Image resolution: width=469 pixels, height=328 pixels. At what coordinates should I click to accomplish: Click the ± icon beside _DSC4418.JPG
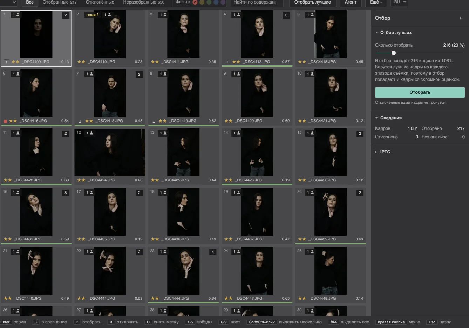point(80,121)
